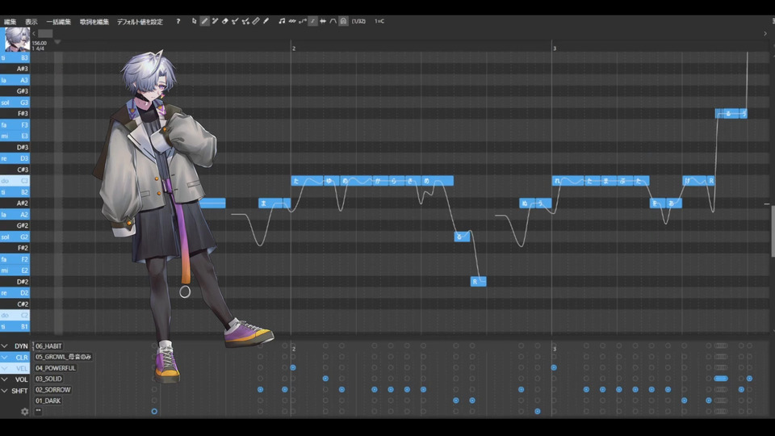775x436 pixels.
Task: Expand the CLR parameter chevron
Action: pyautogui.click(x=5, y=357)
